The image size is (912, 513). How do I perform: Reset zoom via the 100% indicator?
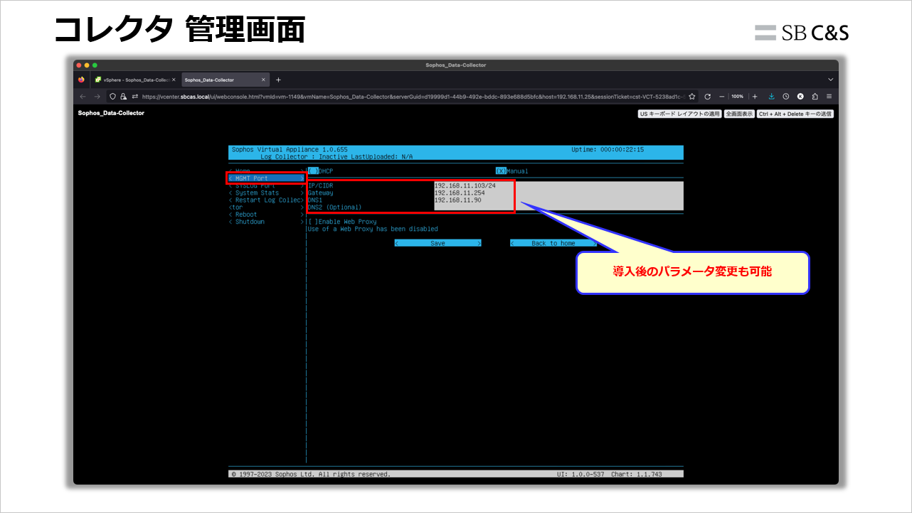(x=738, y=97)
